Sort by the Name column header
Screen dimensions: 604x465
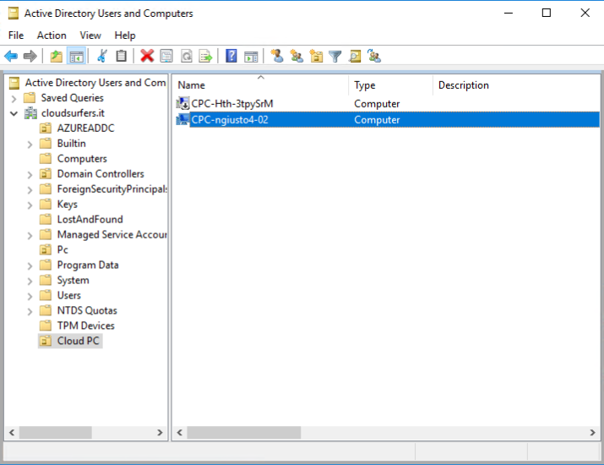pyautogui.click(x=260, y=85)
